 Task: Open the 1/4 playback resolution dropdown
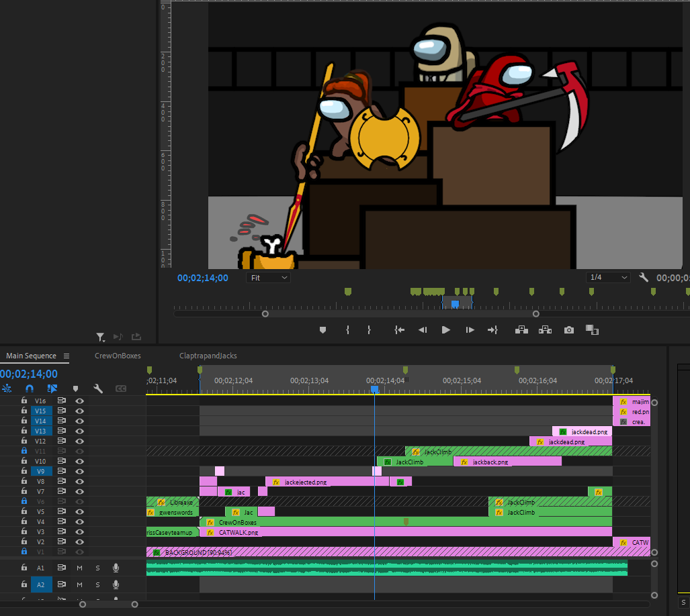608,277
